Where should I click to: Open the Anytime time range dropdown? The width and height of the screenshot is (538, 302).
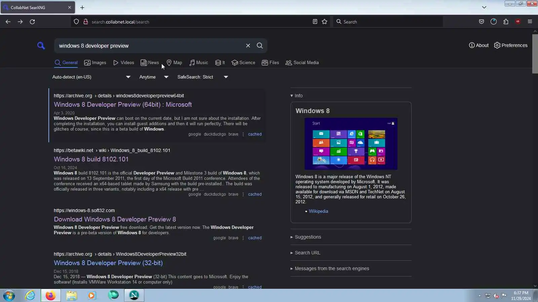[154, 77]
